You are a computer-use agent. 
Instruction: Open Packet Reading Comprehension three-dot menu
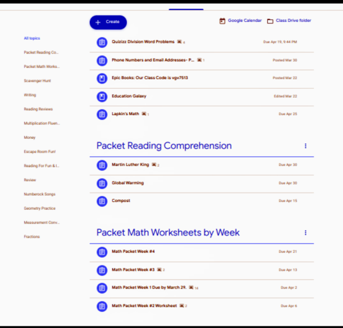pyautogui.click(x=306, y=146)
